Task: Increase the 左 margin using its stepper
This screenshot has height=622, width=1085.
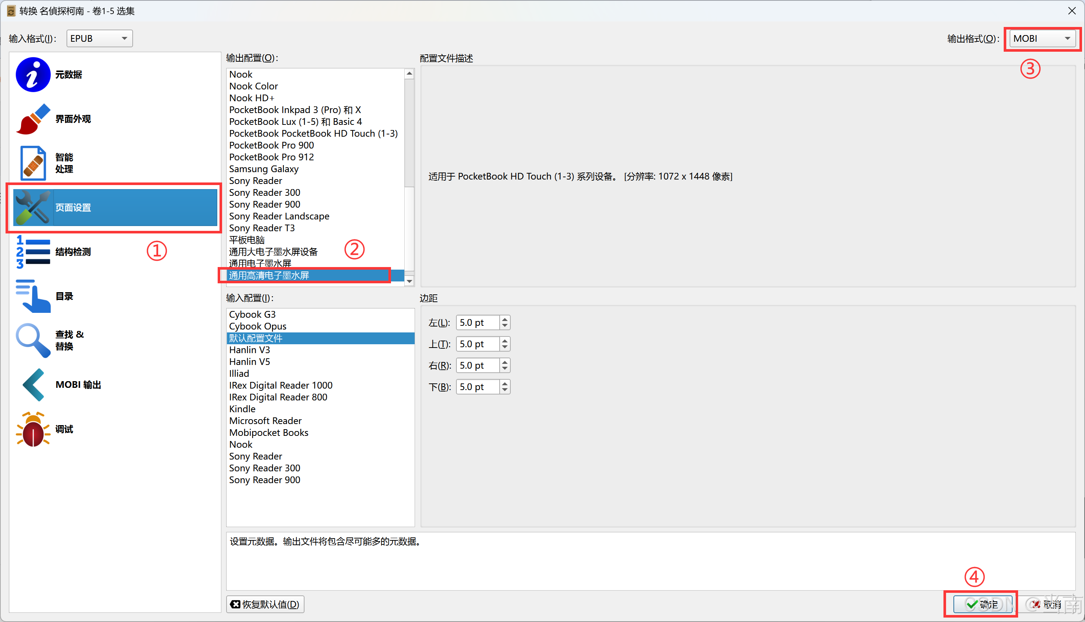Action: coord(504,319)
